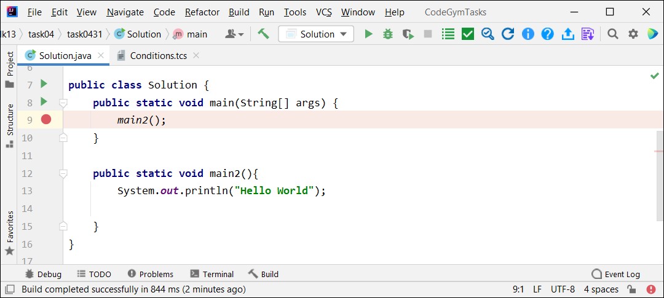The height and width of the screenshot is (298, 664).
Task: Open the Edit menu
Action: pos(59,12)
